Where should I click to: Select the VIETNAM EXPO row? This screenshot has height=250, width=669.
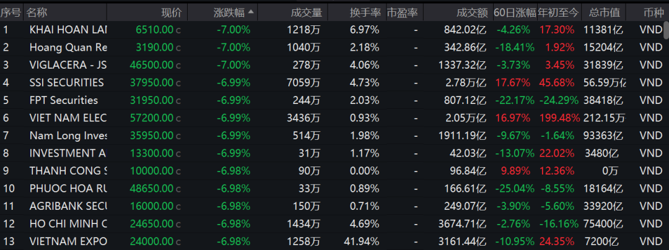tap(68, 241)
